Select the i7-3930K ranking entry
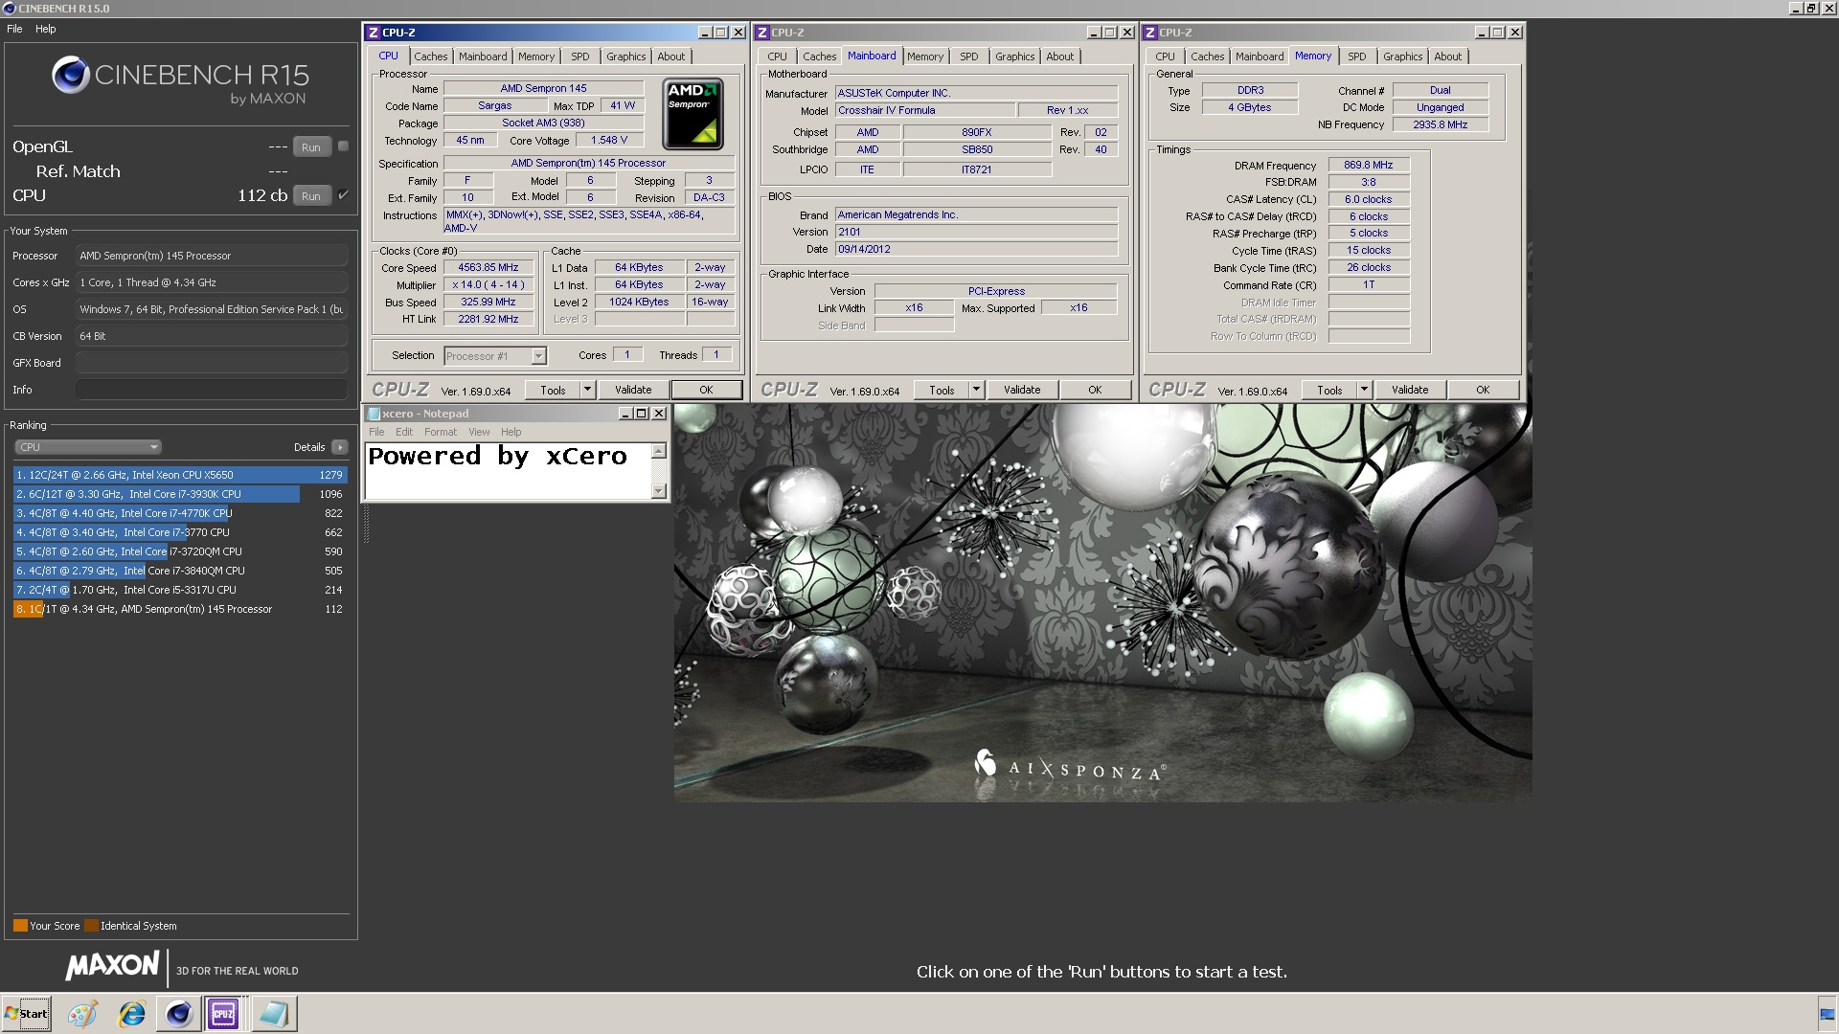Image resolution: width=1839 pixels, height=1034 pixels. pyautogui.click(x=180, y=494)
